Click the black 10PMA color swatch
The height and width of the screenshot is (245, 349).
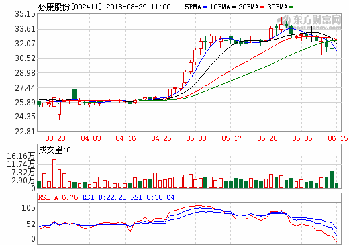[234, 7]
